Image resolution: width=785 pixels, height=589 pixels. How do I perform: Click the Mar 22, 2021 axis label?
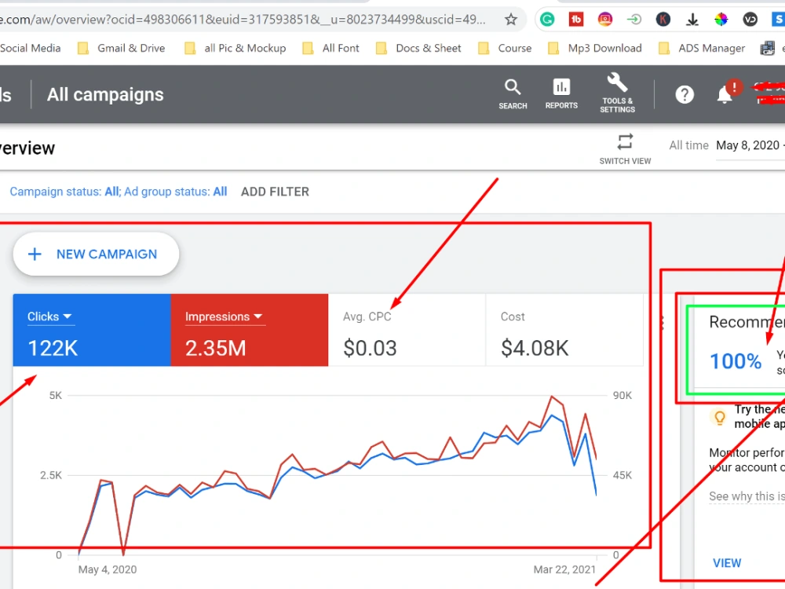point(564,569)
